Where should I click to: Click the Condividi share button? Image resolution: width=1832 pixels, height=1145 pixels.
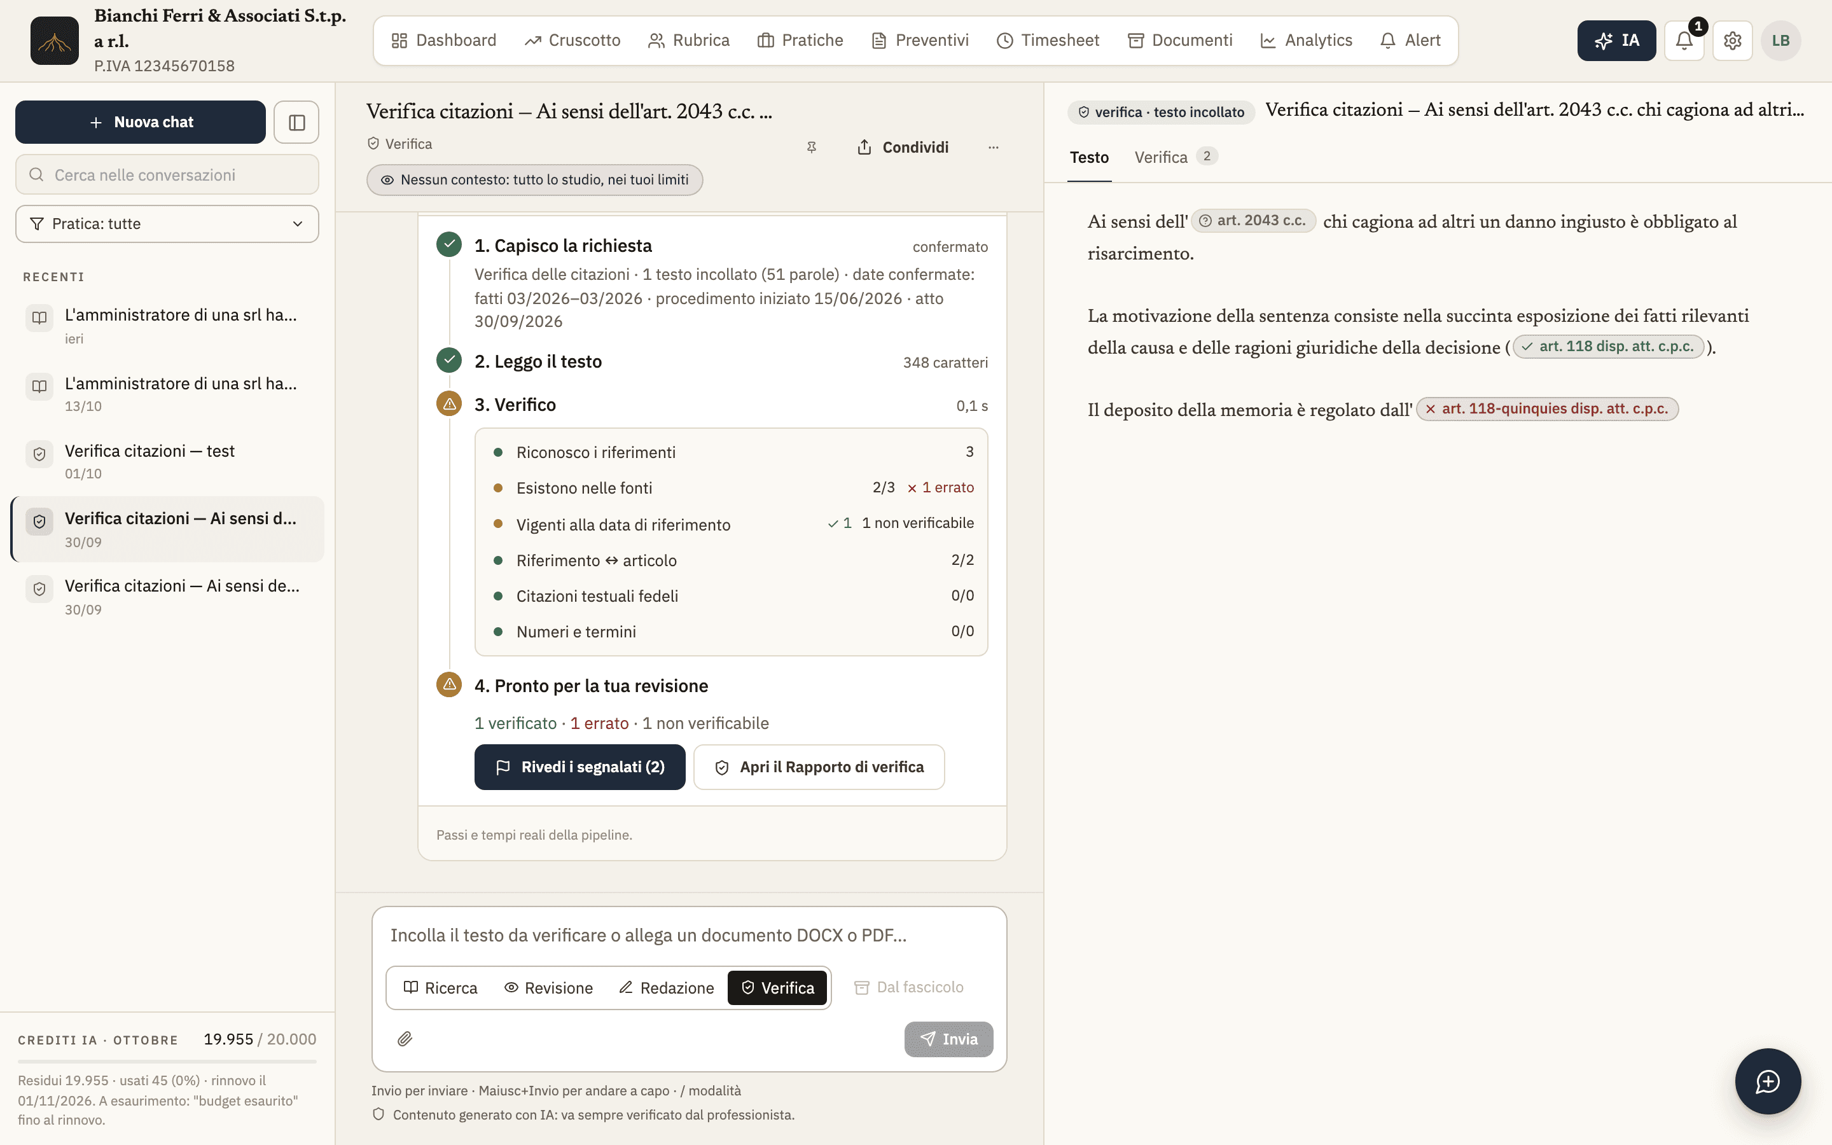[903, 147]
